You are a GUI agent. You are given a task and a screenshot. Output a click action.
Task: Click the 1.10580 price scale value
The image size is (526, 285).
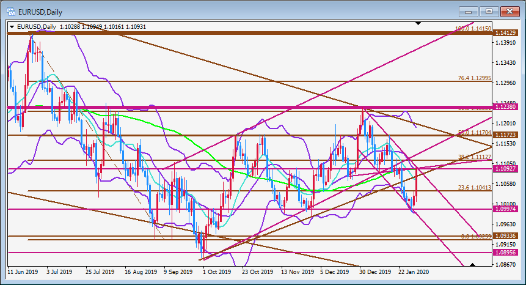coord(506,183)
